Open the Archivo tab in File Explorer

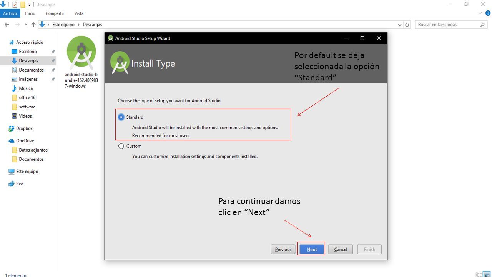(x=10, y=13)
